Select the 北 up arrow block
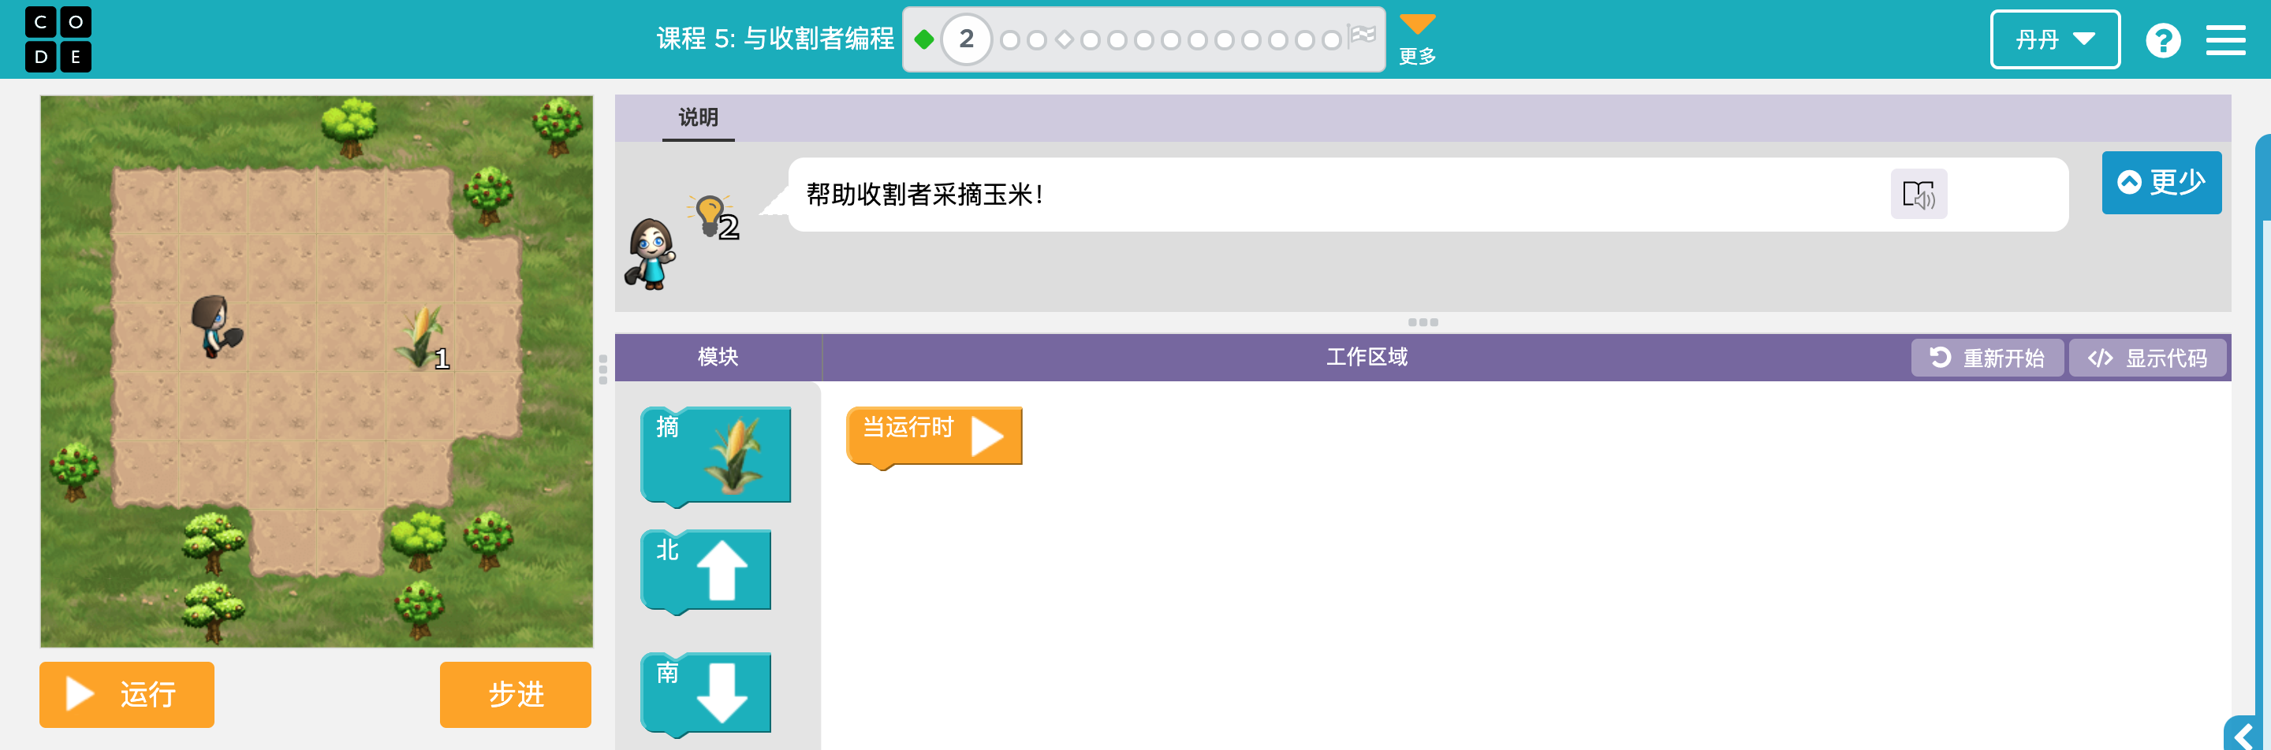Image resolution: width=2271 pixels, height=750 pixels. pyautogui.click(x=705, y=571)
